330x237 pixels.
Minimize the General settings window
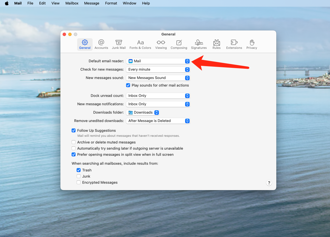click(x=70, y=34)
